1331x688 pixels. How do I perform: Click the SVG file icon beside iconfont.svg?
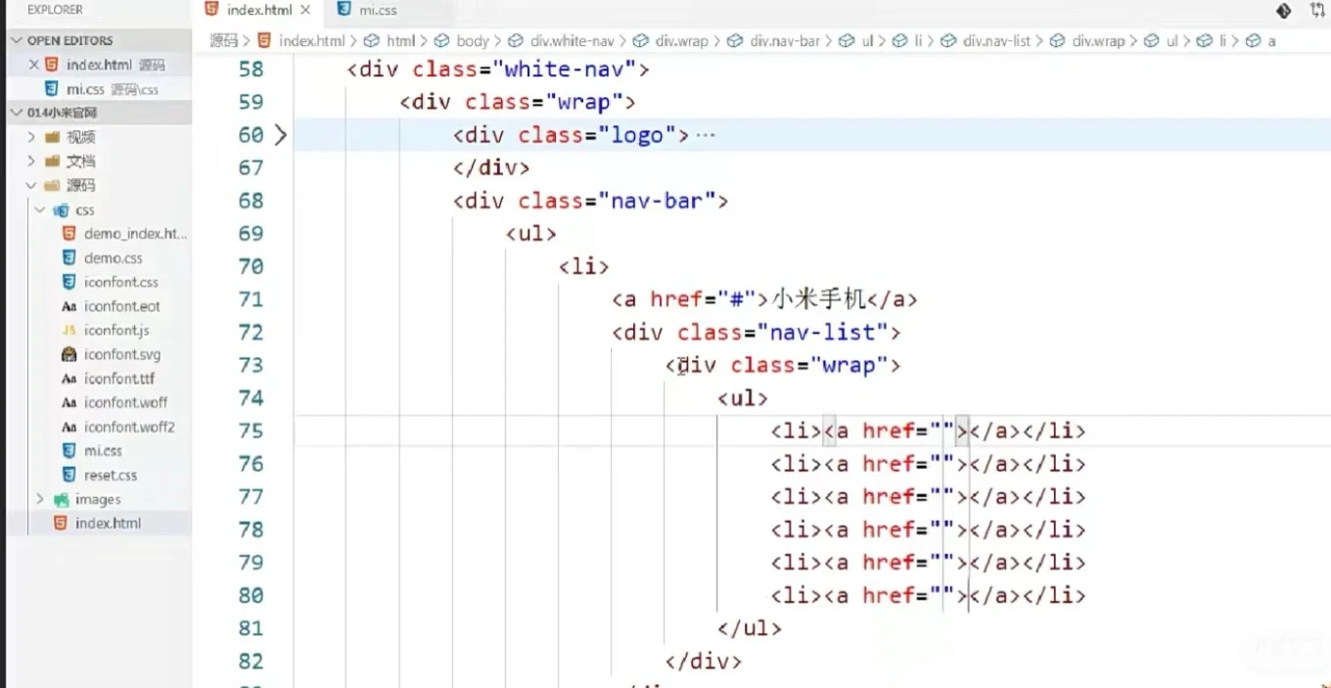point(69,354)
